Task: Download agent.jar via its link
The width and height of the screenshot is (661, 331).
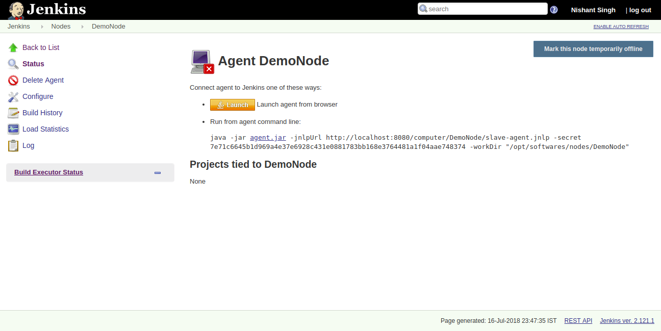Action: click(268, 137)
